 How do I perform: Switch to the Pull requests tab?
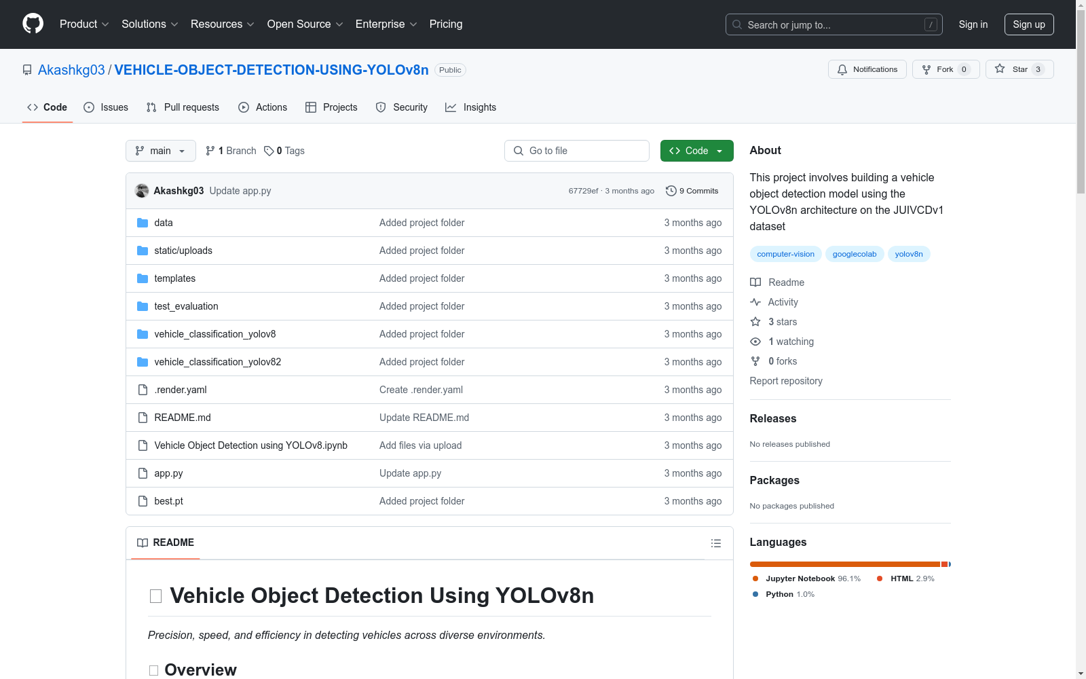click(x=183, y=107)
